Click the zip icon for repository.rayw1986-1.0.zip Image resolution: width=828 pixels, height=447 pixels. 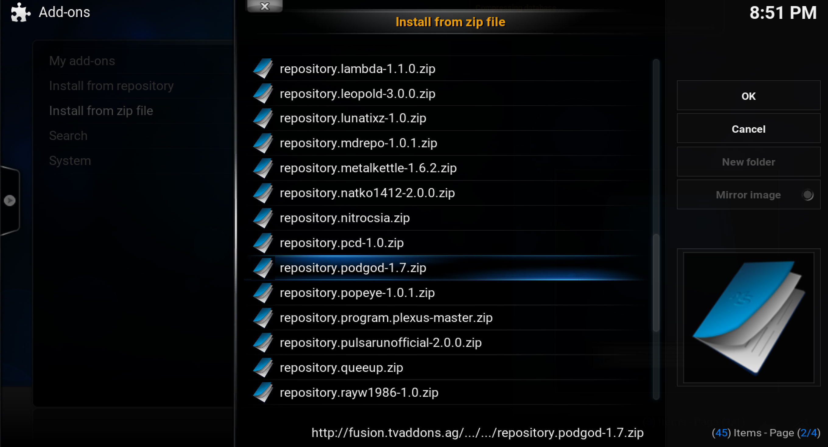(263, 392)
